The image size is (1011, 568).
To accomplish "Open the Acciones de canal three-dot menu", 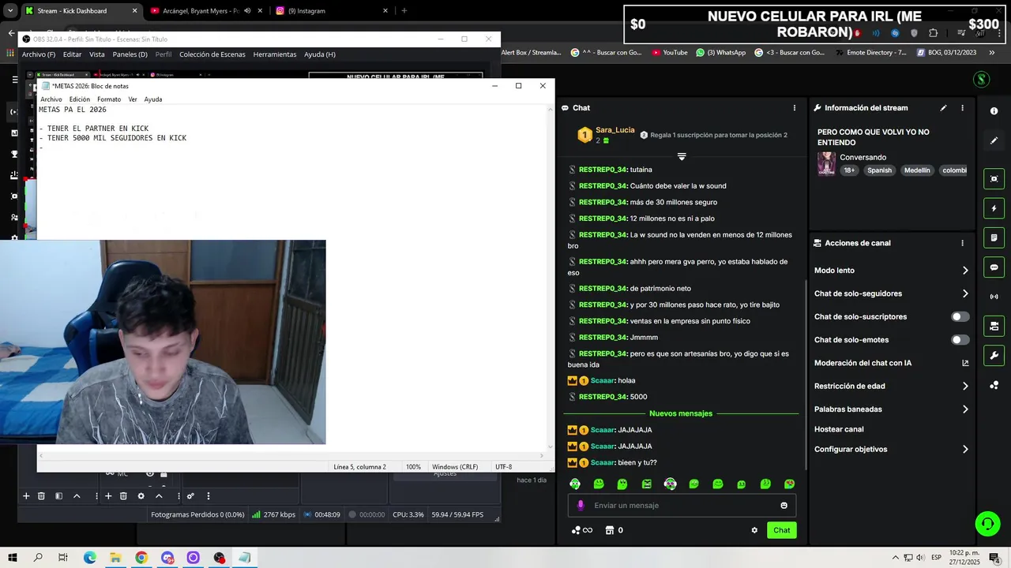I will point(962,243).
